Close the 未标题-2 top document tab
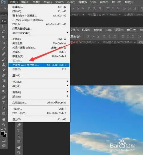Viewport: 143px width, 155px height. 120,15
